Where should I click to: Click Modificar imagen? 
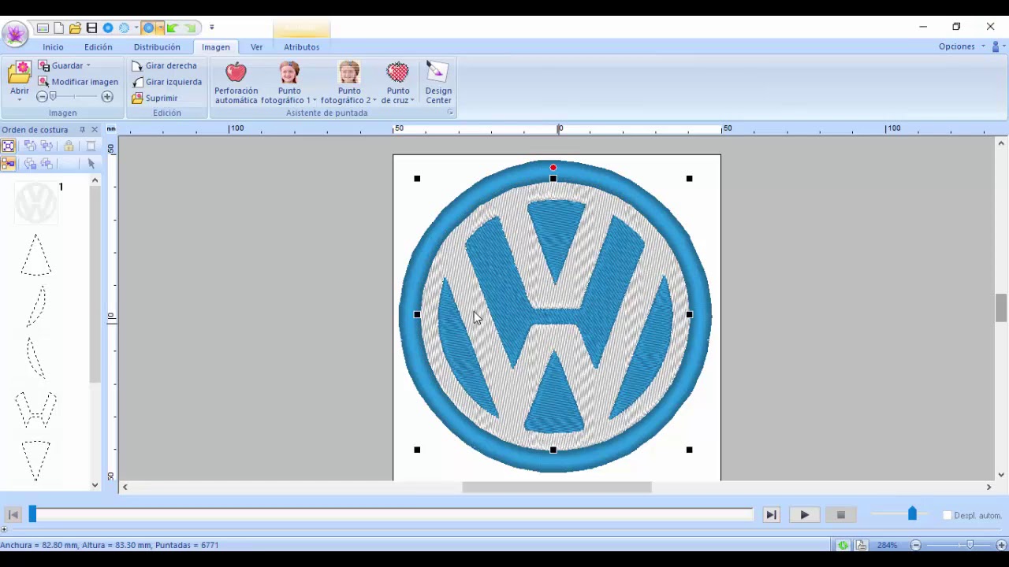tap(78, 82)
